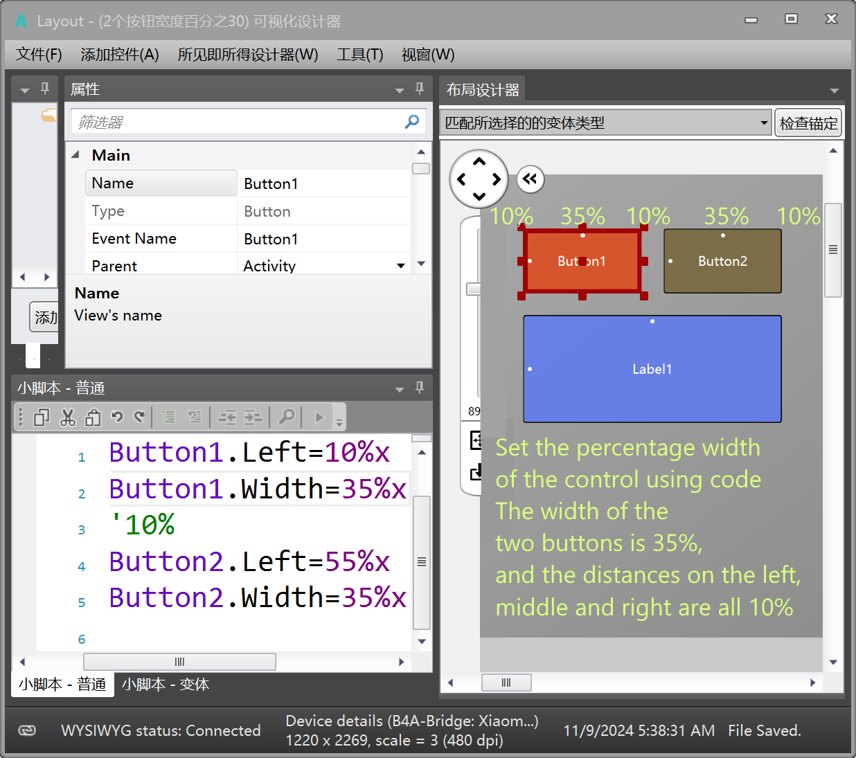Run the script with play icon
This screenshot has height=758, width=856.
(x=319, y=417)
